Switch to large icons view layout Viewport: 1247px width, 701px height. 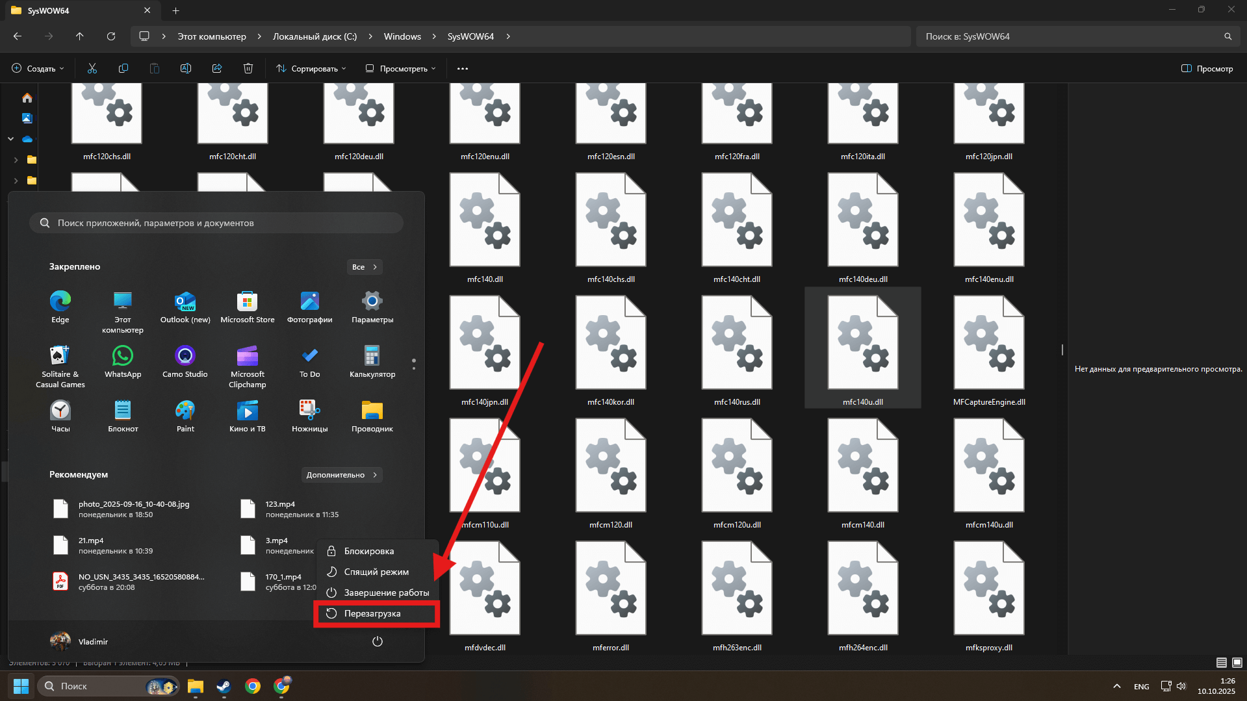pyautogui.click(x=1237, y=663)
